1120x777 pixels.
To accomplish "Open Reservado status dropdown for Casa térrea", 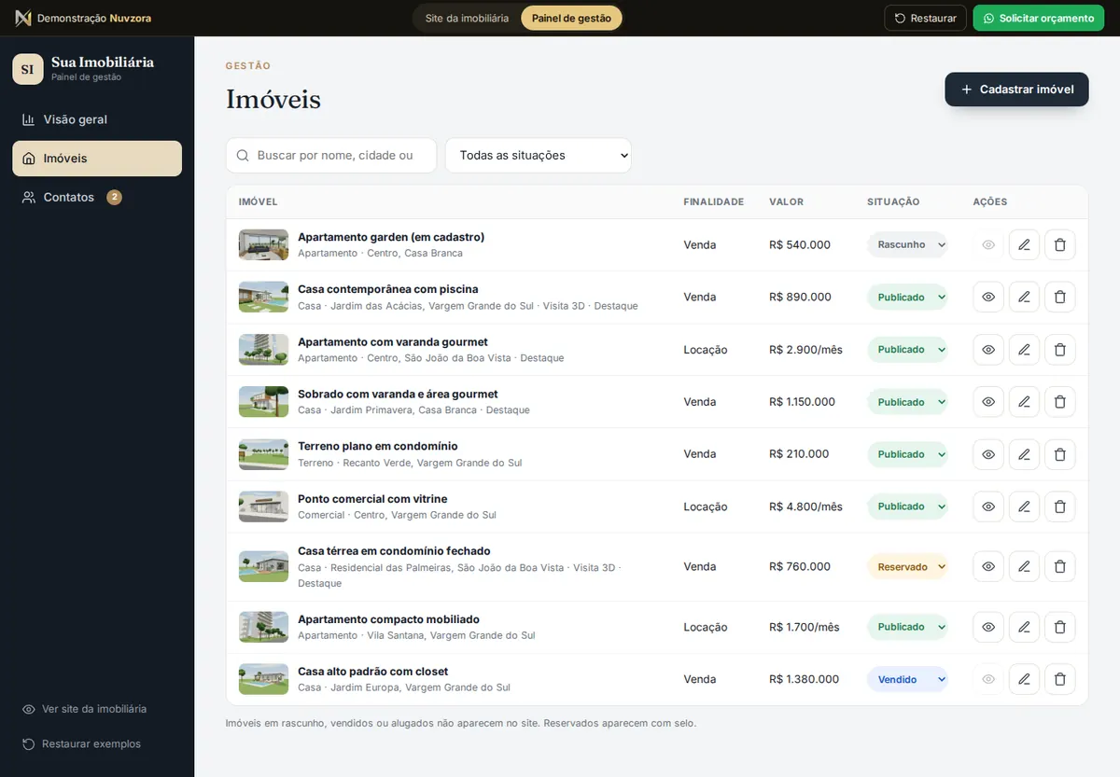I will coord(907,566).
